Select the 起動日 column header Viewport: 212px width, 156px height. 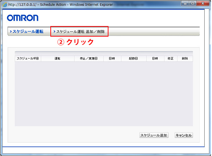pos(133,58)
